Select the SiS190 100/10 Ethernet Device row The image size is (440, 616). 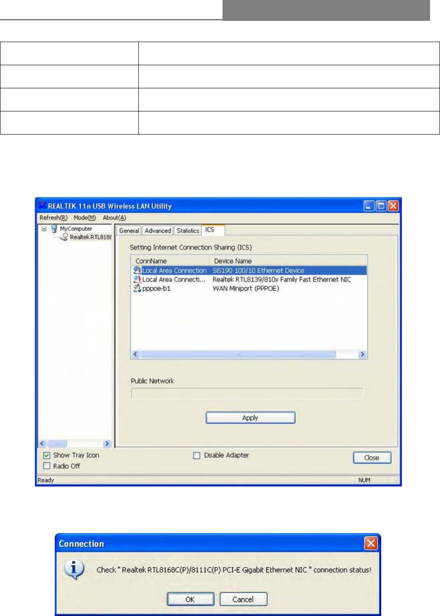[x=249, y=270]
